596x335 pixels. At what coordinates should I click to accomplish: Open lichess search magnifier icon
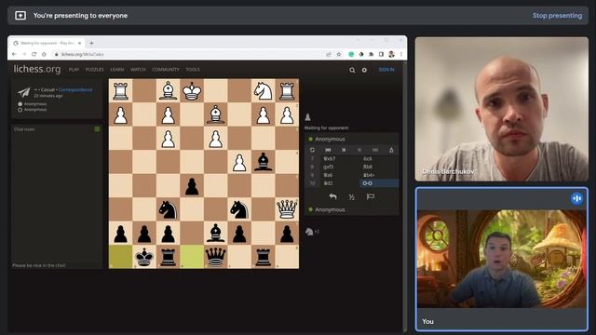352,70
